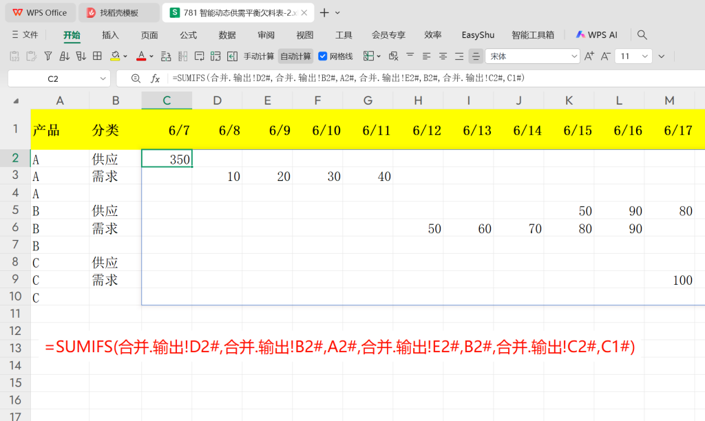Click the formula bar SUMIFS text
Screen dimensions: 705x421
click(x=348, y=78)
